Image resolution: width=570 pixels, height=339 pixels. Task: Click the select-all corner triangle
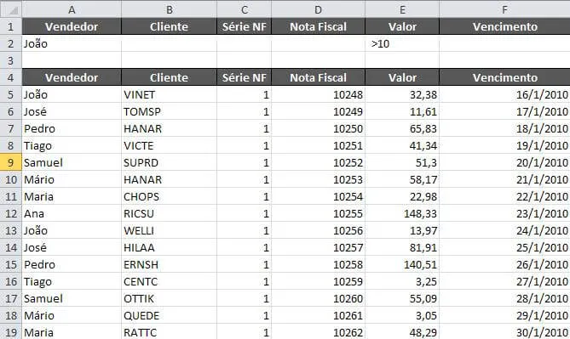(x=11, y=9)
